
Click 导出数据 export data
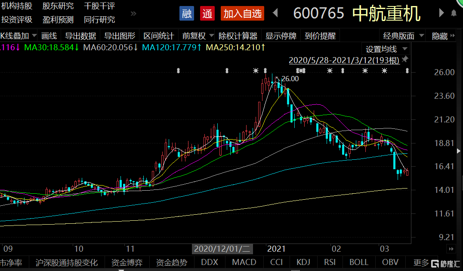coord(80,36)
